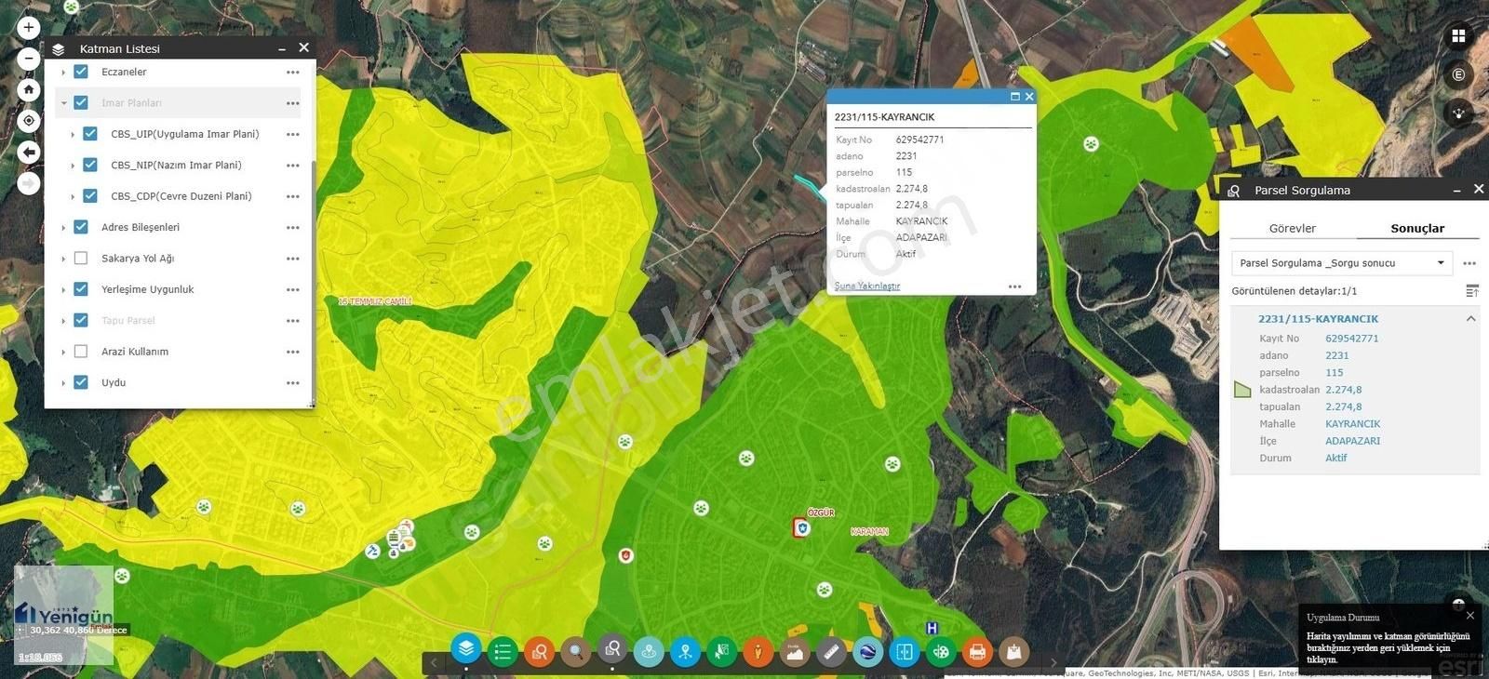Image resolution: width=1489 pixels, height=679 pixels.
Task: Open the green select-features widget
Action: click(721, 652)
